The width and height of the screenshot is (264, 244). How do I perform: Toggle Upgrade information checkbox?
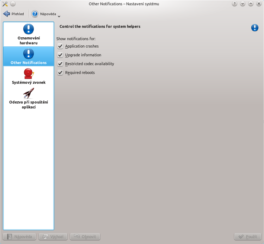[60, 55]
